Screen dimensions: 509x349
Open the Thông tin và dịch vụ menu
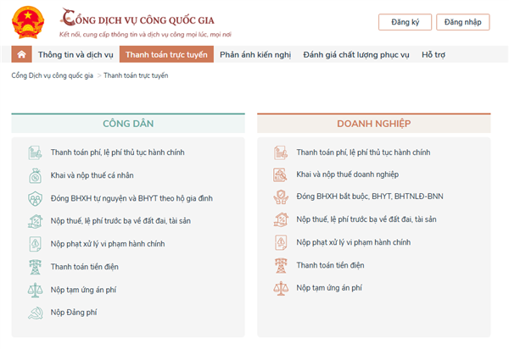(76, 54)
